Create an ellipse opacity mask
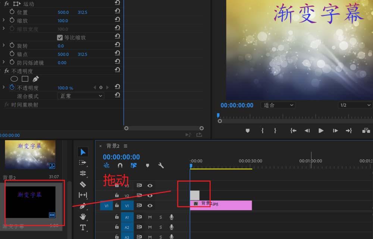This screenshot has width=373, height=239. coord(14,79)
